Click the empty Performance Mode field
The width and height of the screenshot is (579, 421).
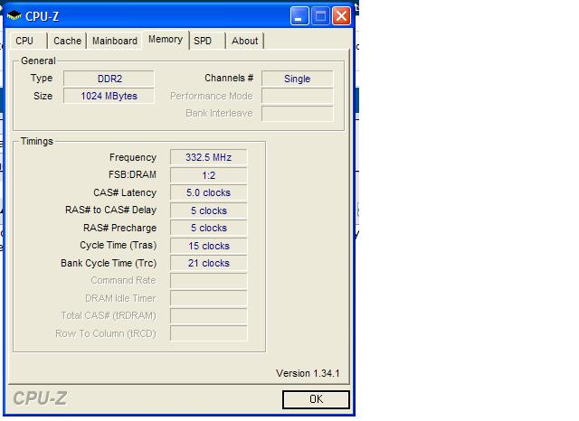(x=298, y=96)
